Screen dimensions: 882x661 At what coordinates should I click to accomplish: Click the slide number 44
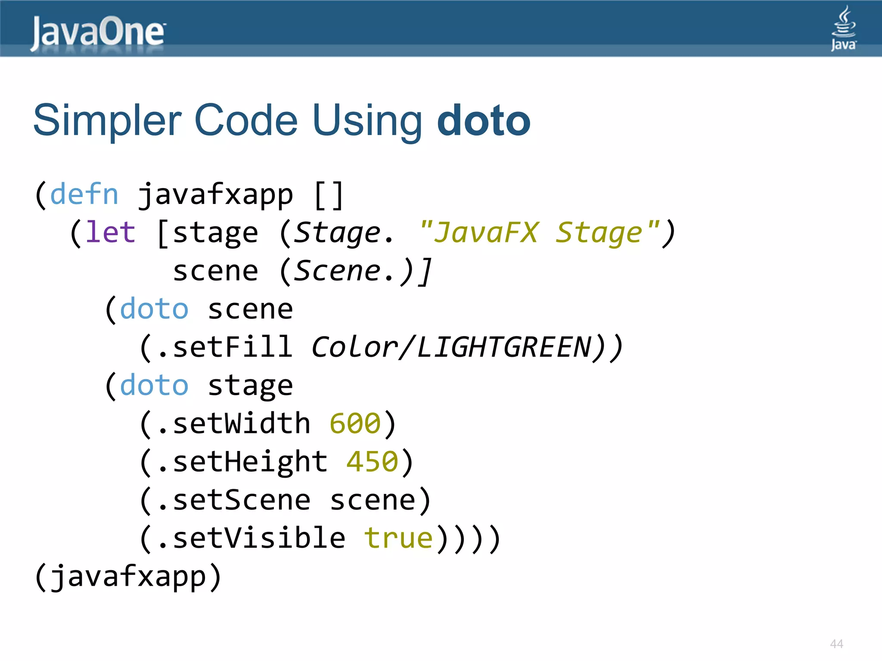(x=836, y=644)
